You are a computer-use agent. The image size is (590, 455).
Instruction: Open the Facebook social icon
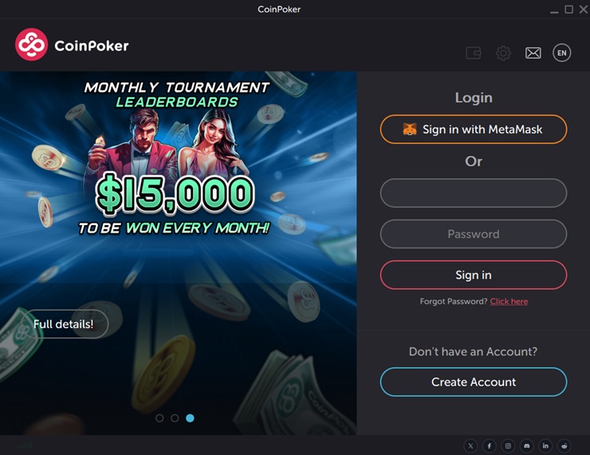point(490,446)
